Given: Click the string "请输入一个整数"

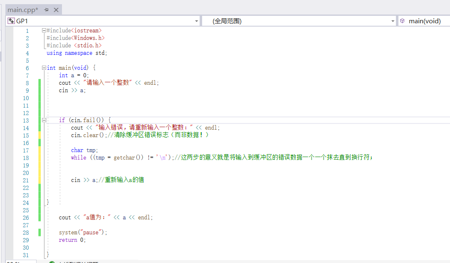Looking at the screenshot, I should pyautogui.click(x=107, y=83).
